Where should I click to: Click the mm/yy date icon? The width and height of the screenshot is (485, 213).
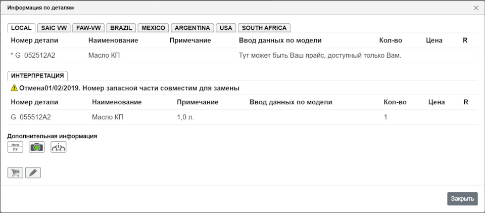pos(15,147)
